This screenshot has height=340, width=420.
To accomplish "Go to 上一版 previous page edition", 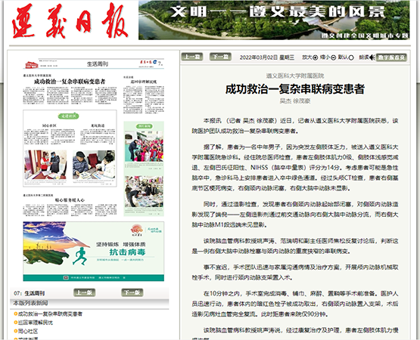I will [x=84, y=292].
